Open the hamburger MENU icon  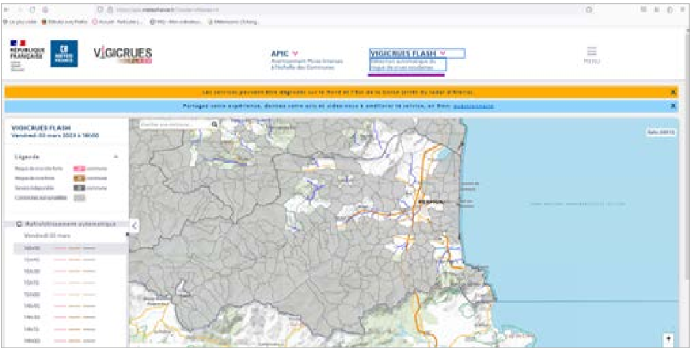point(591,53)
